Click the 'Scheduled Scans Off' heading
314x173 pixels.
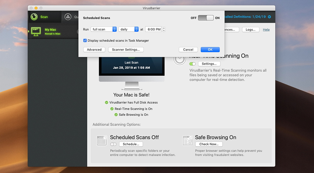click(134, 137)
